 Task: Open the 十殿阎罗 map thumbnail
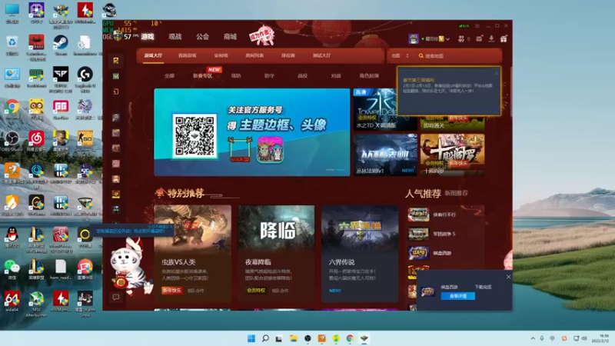click(x=452, y=155)
